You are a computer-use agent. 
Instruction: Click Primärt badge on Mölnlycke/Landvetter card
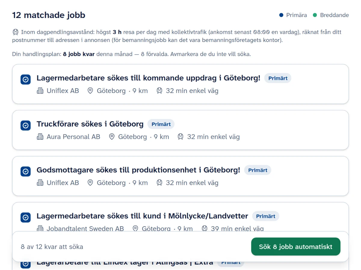tap(266, 216)
